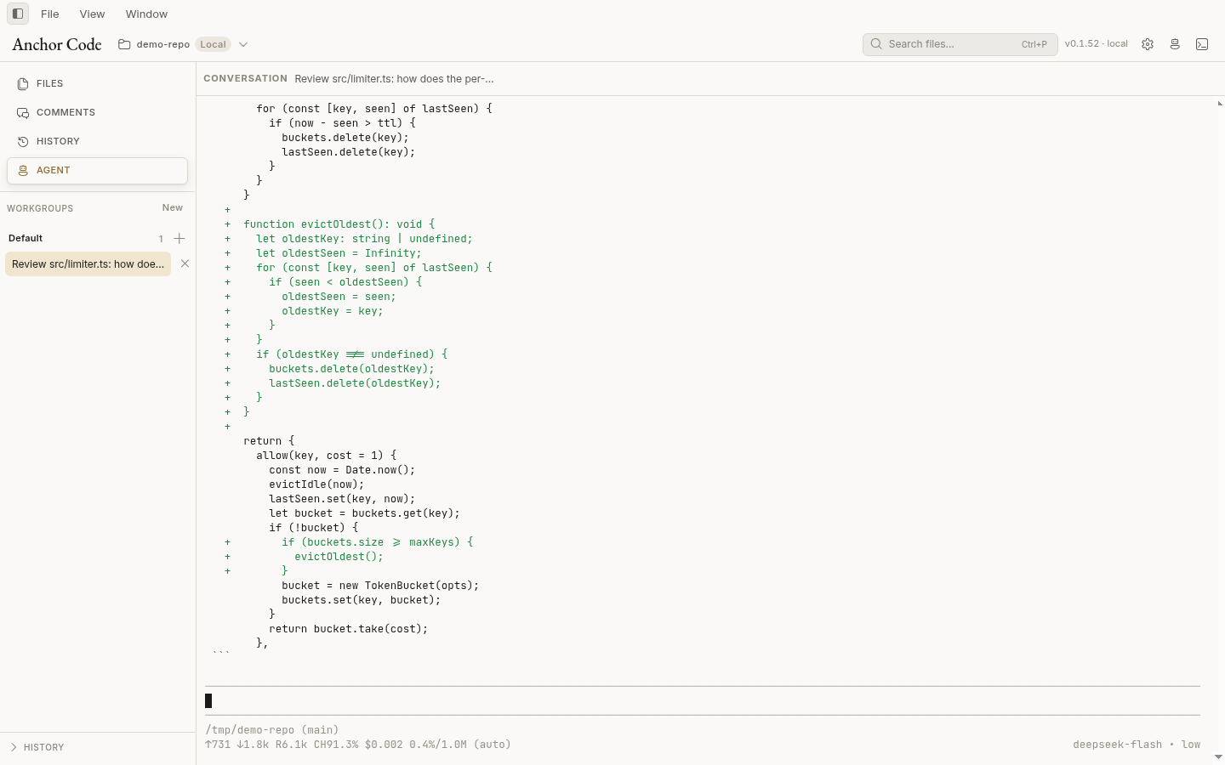Switch to the FILES tab
This screenshot has height=765, width=1225.
click(97, 83)
